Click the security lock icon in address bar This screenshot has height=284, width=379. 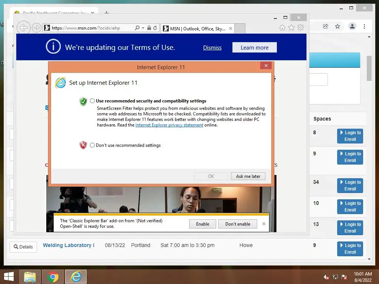pos(149,28)
